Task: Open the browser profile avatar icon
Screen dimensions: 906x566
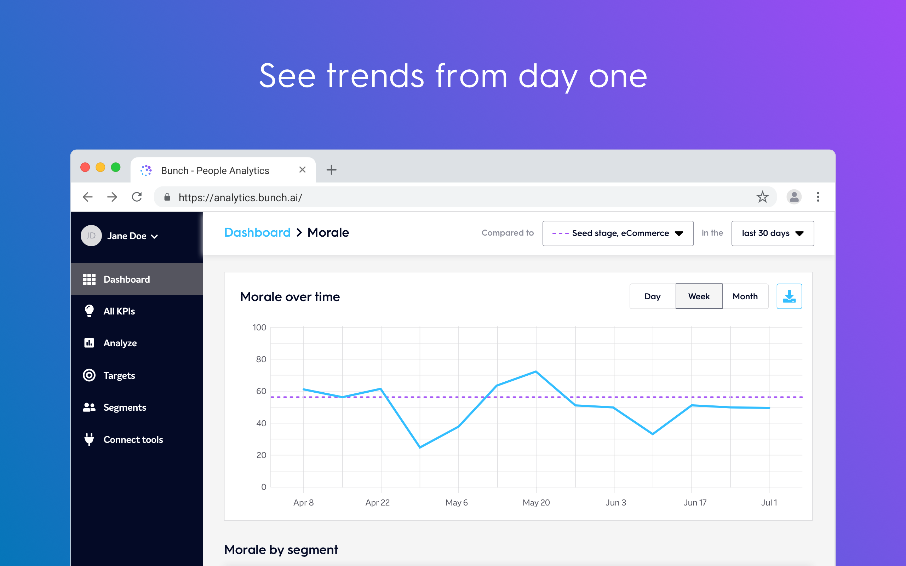Action: click(x=794, y=197)
